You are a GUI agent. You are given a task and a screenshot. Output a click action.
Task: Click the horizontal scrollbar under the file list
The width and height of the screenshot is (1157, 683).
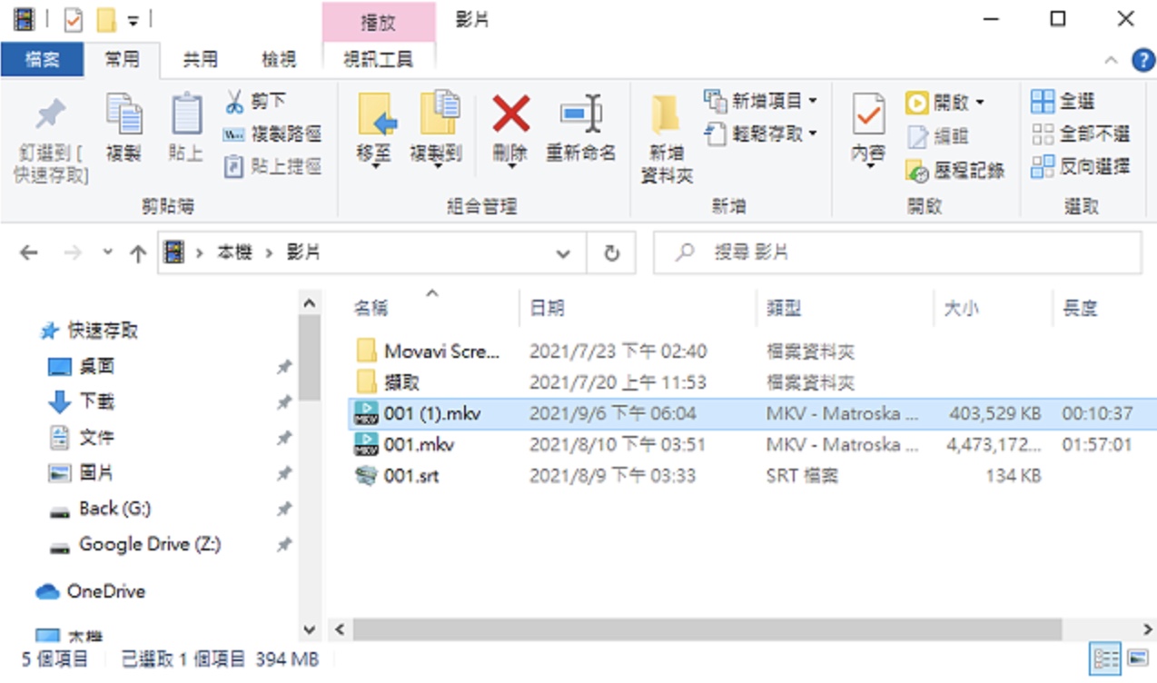tap(707, 629)
